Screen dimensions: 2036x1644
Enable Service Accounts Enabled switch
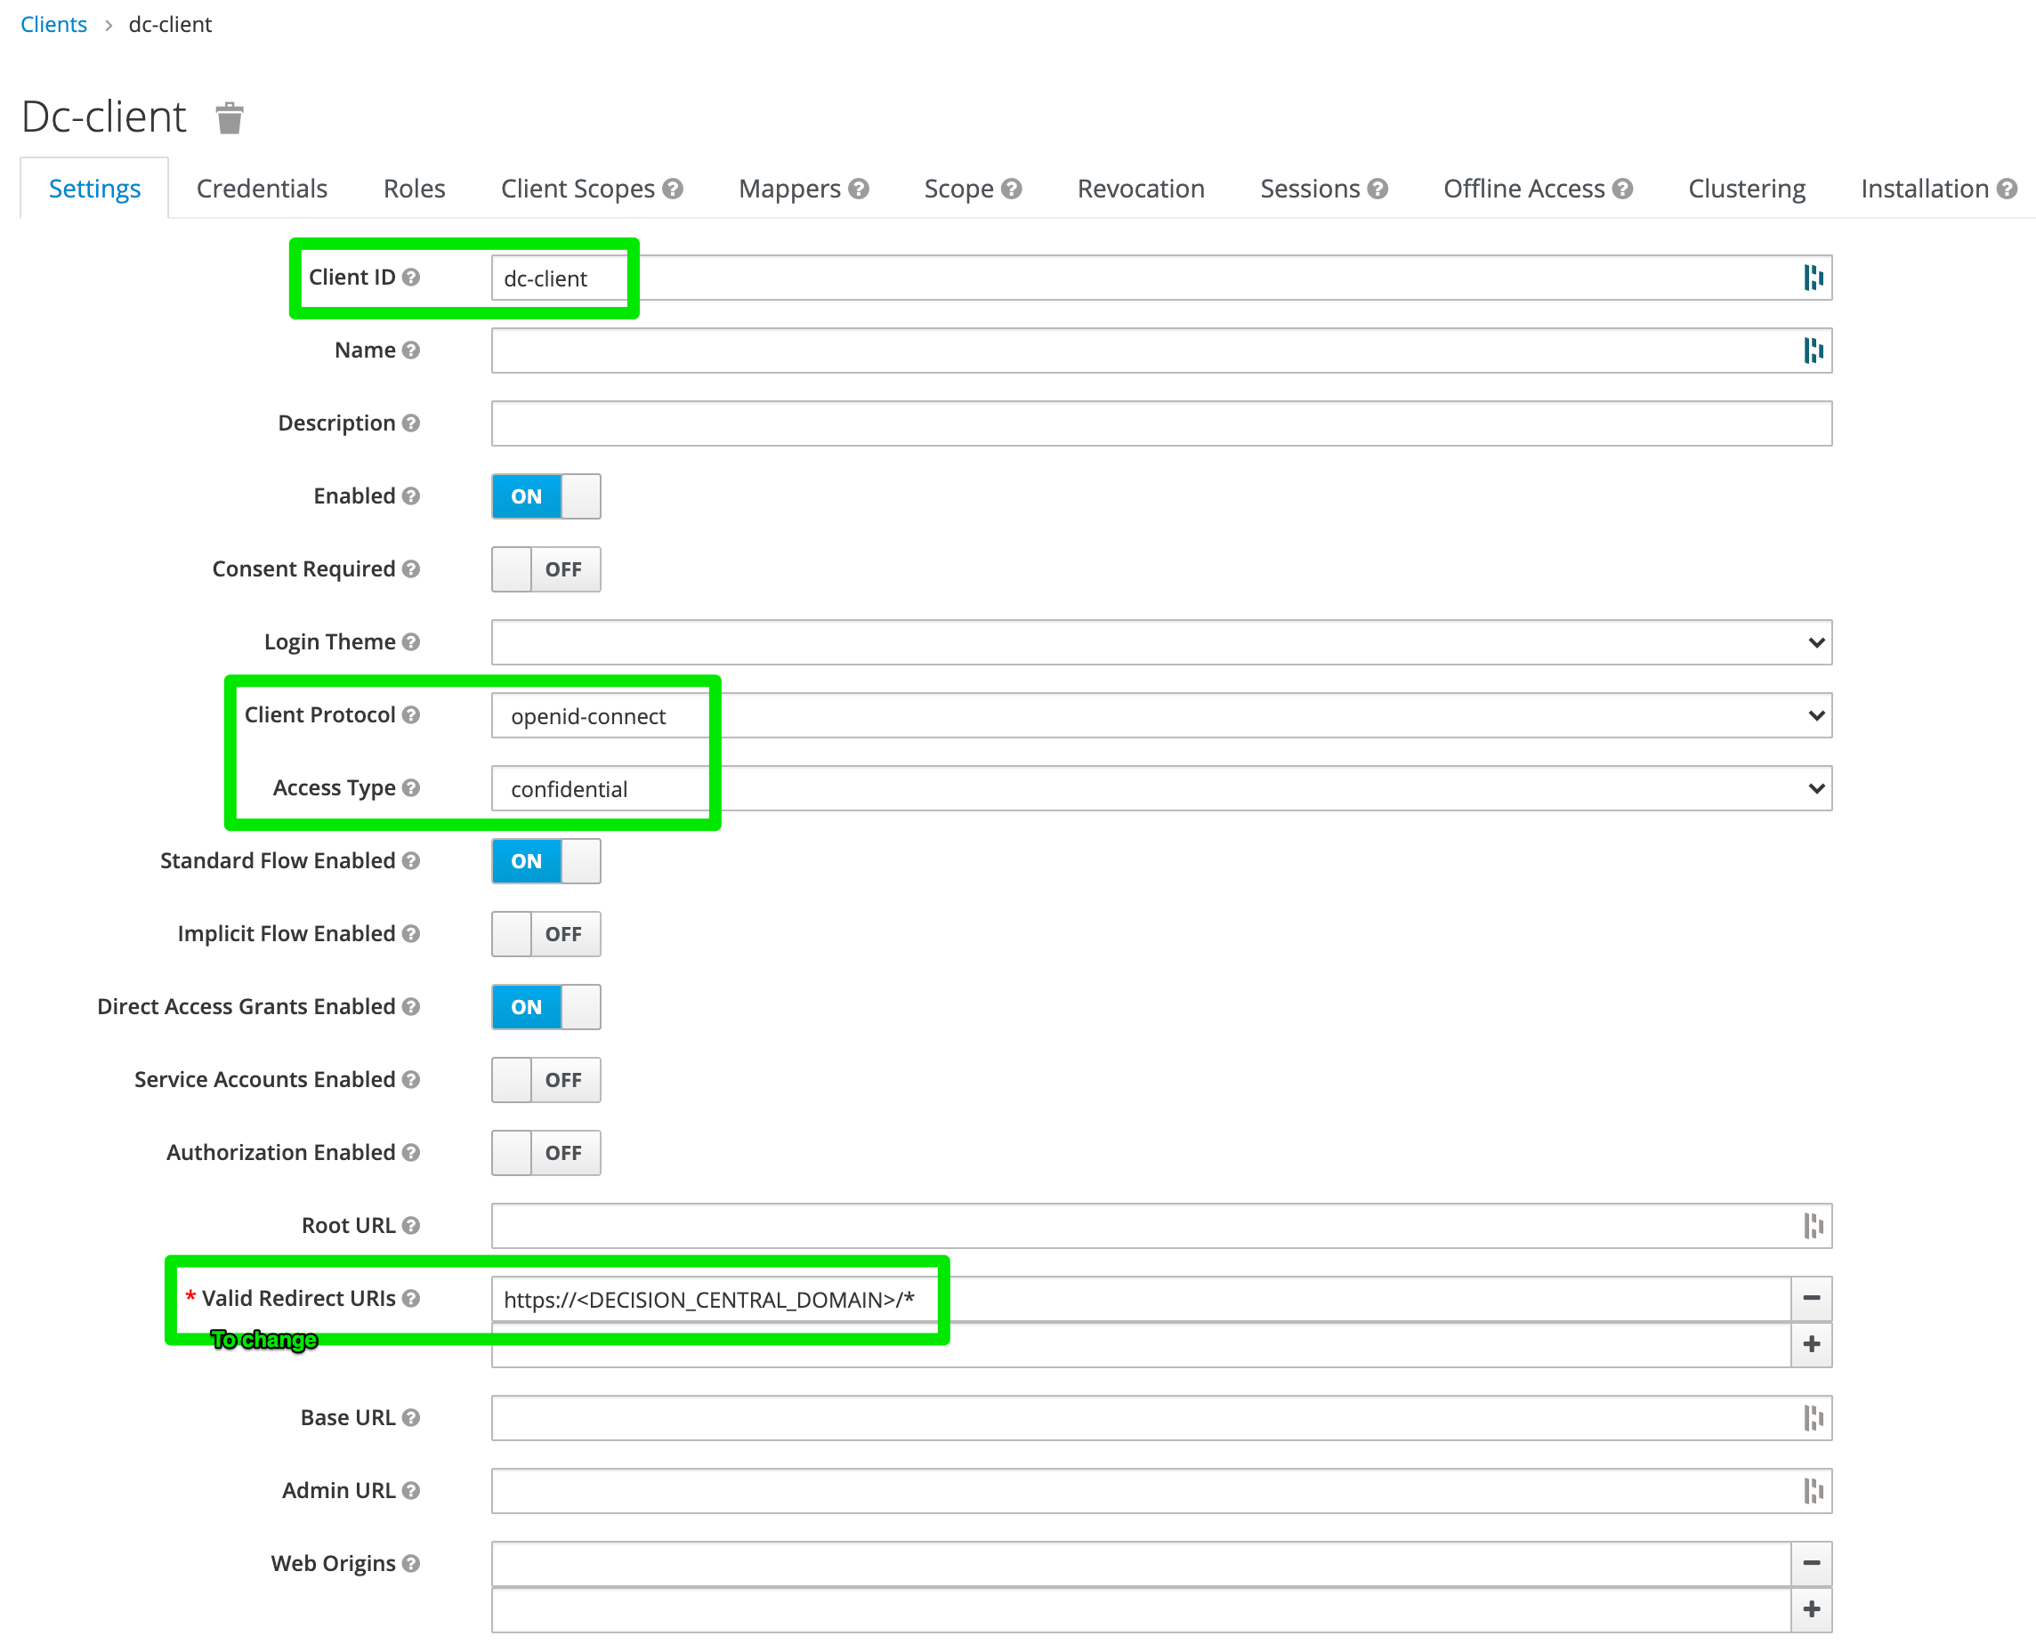[x=545, y=1080]
